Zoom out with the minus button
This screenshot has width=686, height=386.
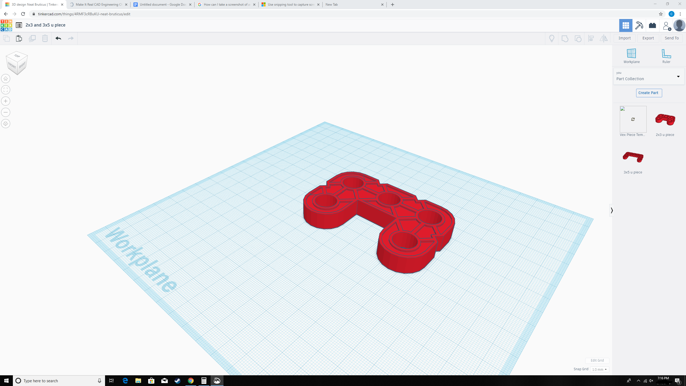(x=6, y=112)
